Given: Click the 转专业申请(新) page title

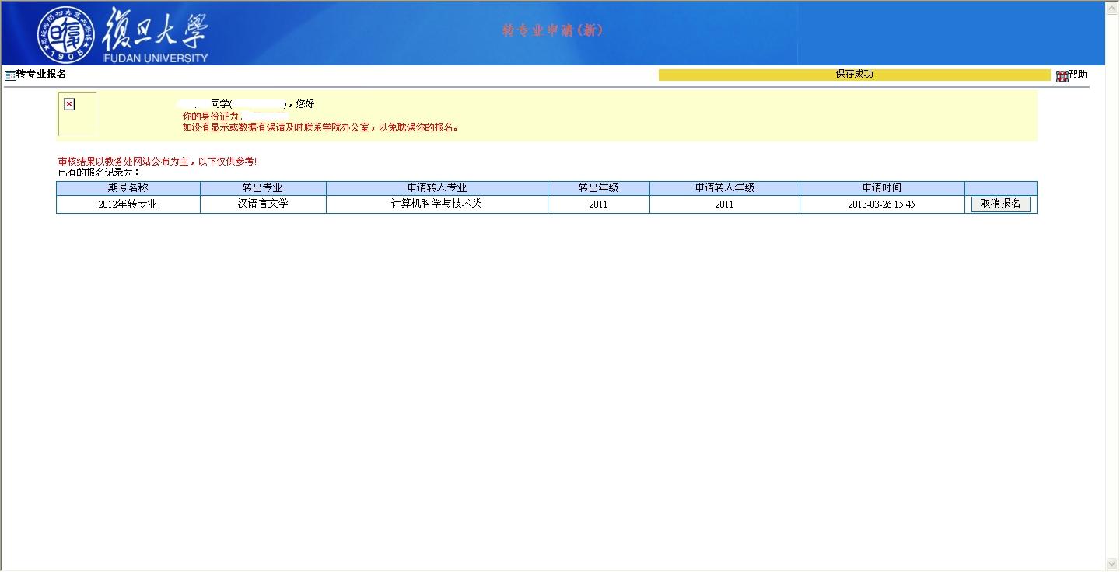Looking at the screenshot, I should pyautogui.click(x=552, y=30).
